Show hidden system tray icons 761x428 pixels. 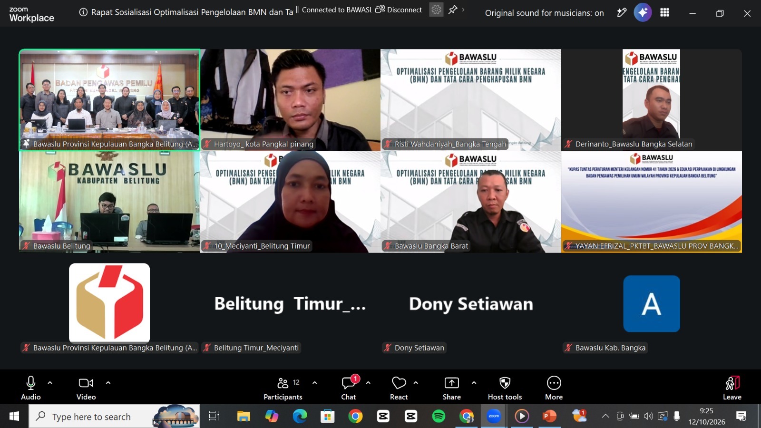point(605,416)
